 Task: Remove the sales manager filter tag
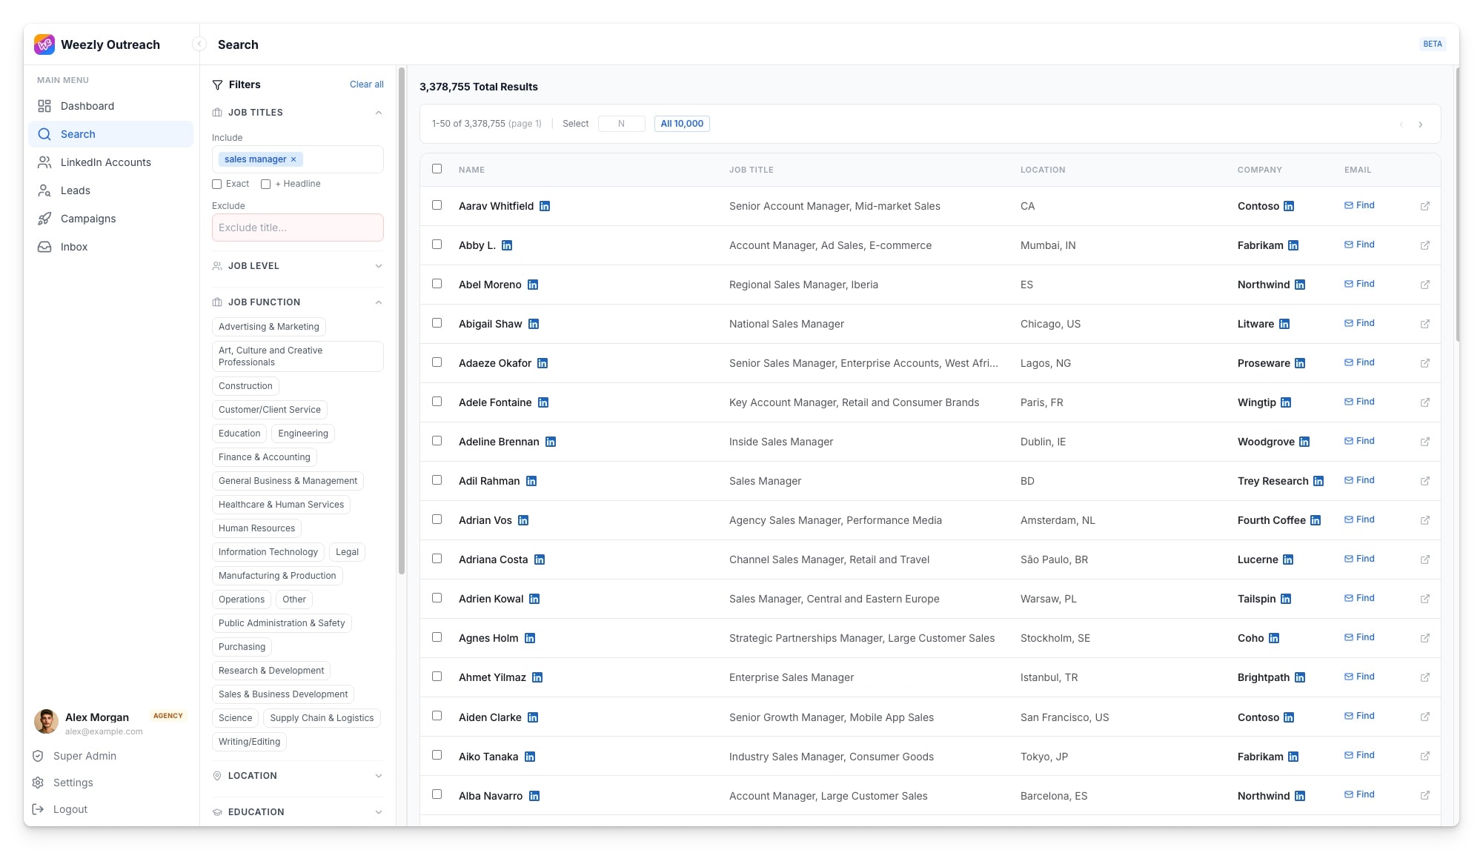coord(293,159)
